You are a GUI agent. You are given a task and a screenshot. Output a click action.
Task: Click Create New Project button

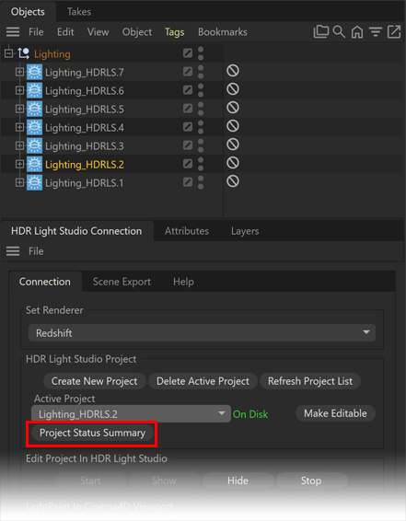point(94,381)
